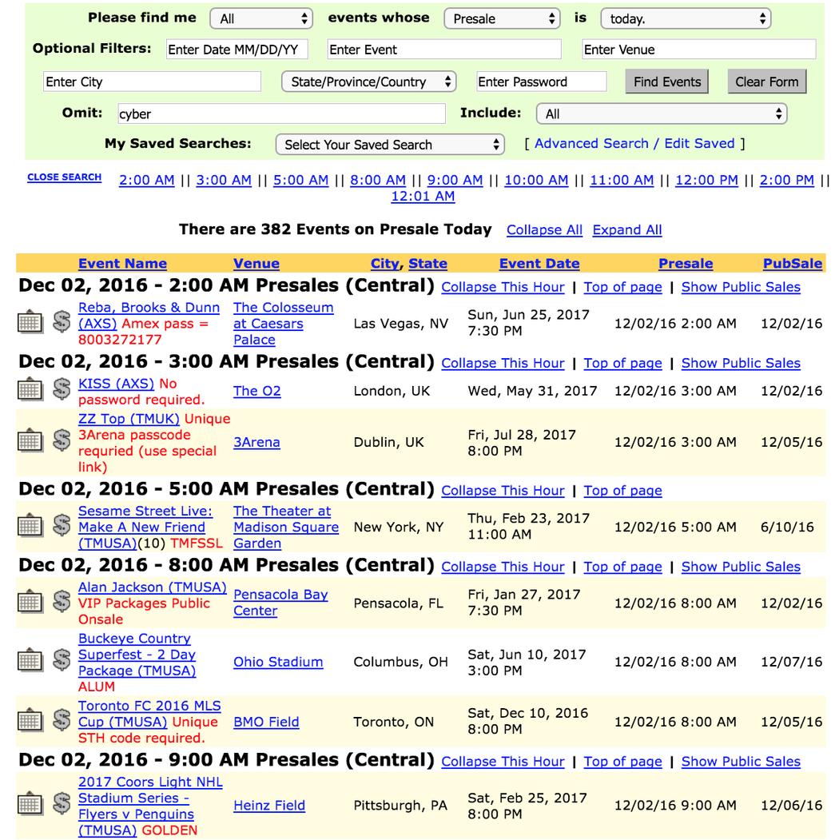Click calendar icon for Toronto FC MLS Cup
The height and width of the screenshot is (840, 839).
tap(30, 720)
